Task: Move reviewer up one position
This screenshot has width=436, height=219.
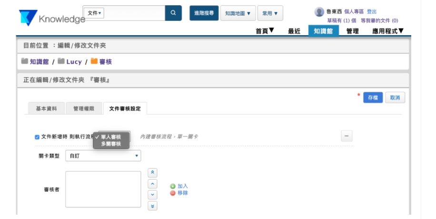Action: (x=152, y=184)
